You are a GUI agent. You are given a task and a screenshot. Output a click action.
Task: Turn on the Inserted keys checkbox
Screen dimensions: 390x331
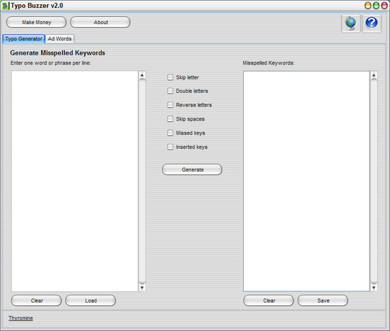coord(170,147)
